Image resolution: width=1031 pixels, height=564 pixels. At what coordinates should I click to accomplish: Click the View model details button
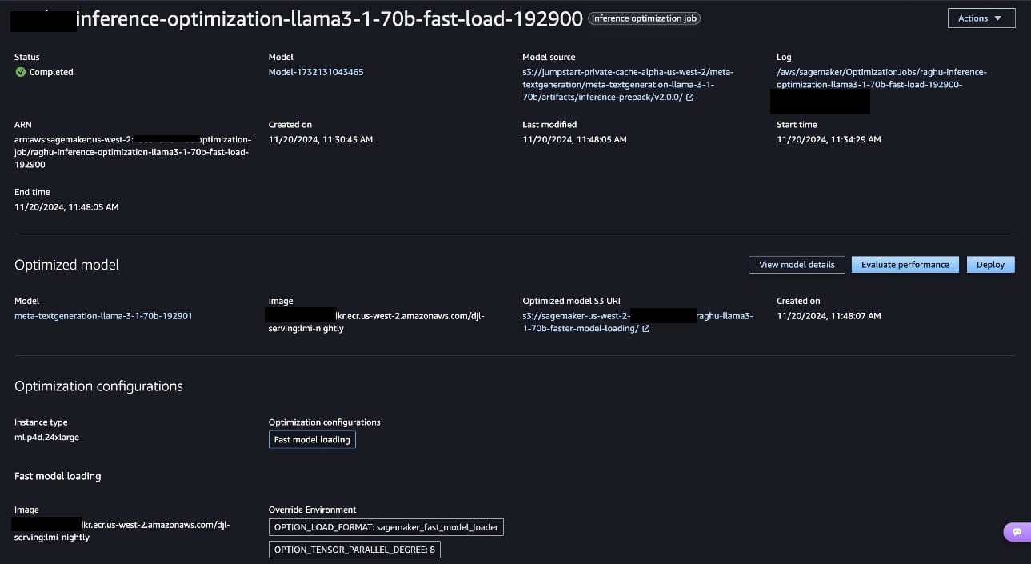(796, 265)
